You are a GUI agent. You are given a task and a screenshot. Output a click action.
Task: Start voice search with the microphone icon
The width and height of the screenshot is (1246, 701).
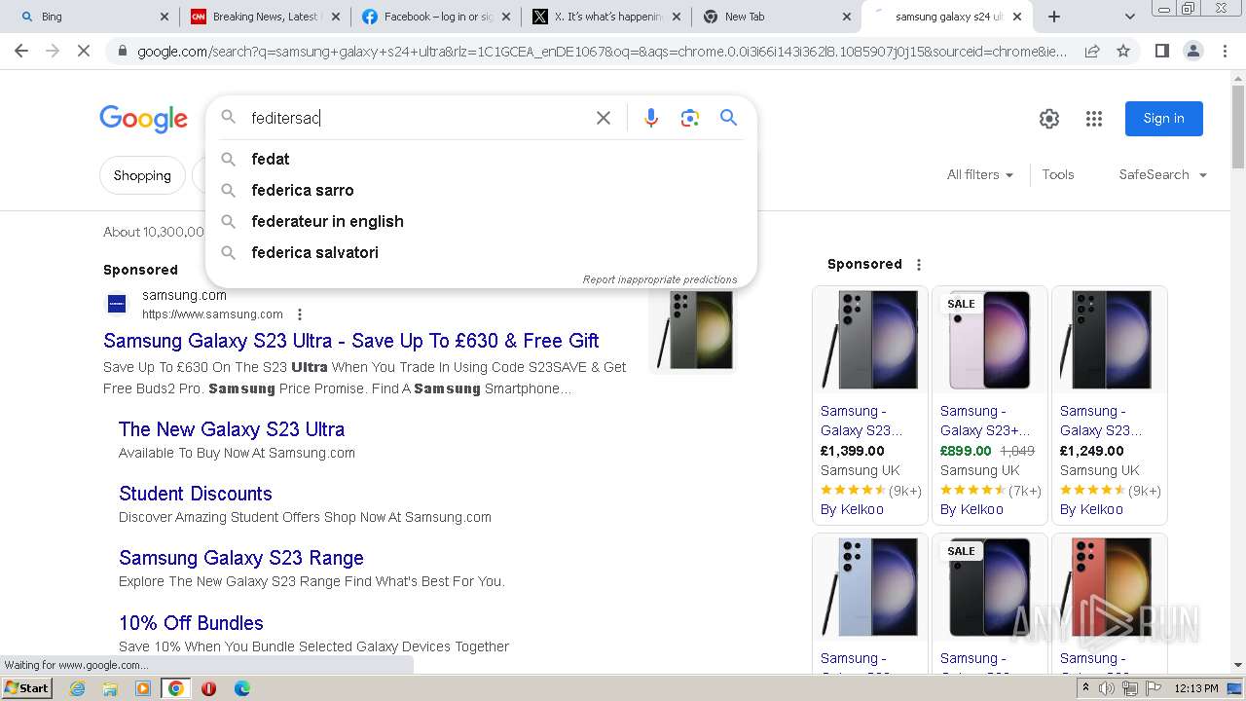point(651,118)
